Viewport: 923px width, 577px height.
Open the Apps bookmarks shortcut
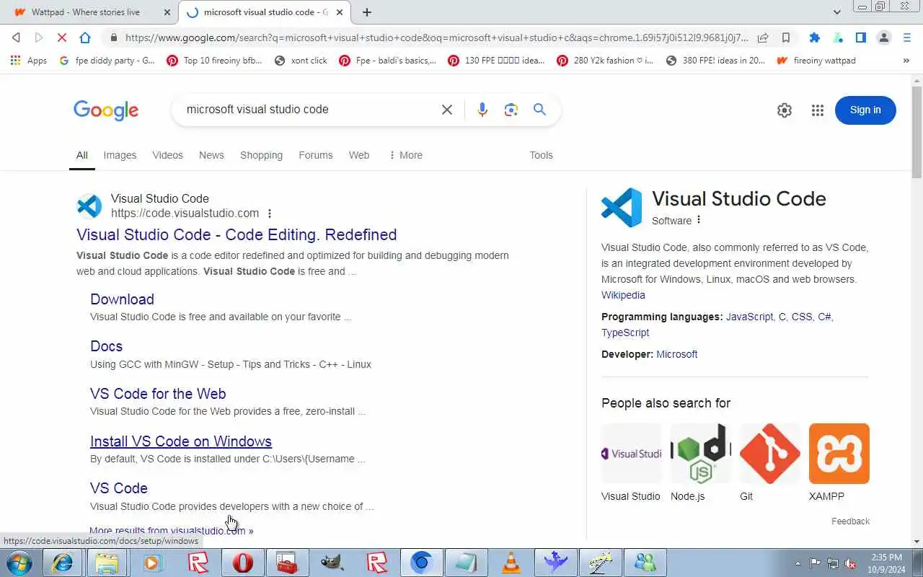pos(29,61)
